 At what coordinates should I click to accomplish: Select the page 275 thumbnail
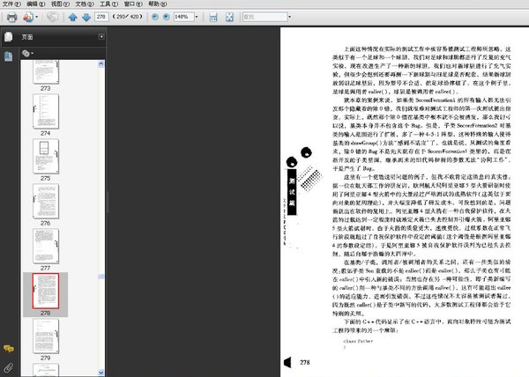pyautogui.click(x=46, y=156)
